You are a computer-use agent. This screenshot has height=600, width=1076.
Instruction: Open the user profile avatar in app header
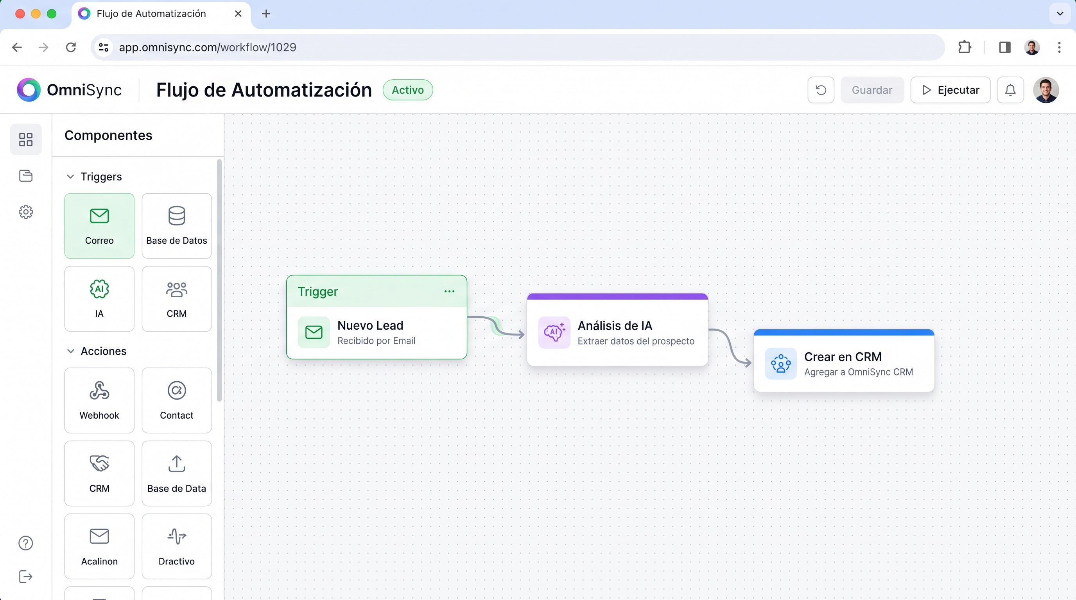point(1046,90)
